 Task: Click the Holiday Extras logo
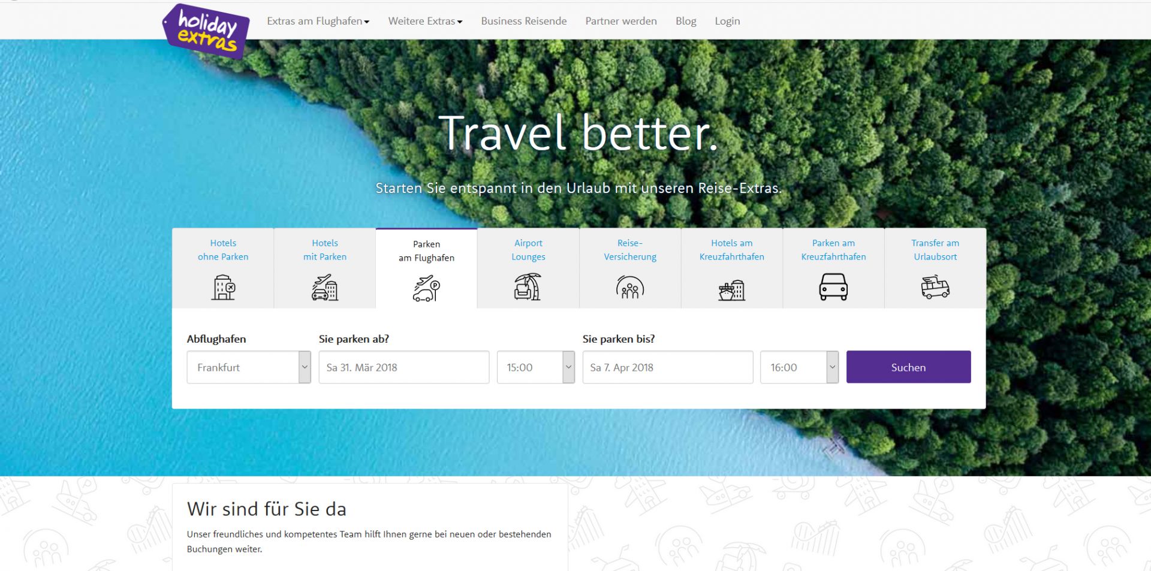point(206,31)
